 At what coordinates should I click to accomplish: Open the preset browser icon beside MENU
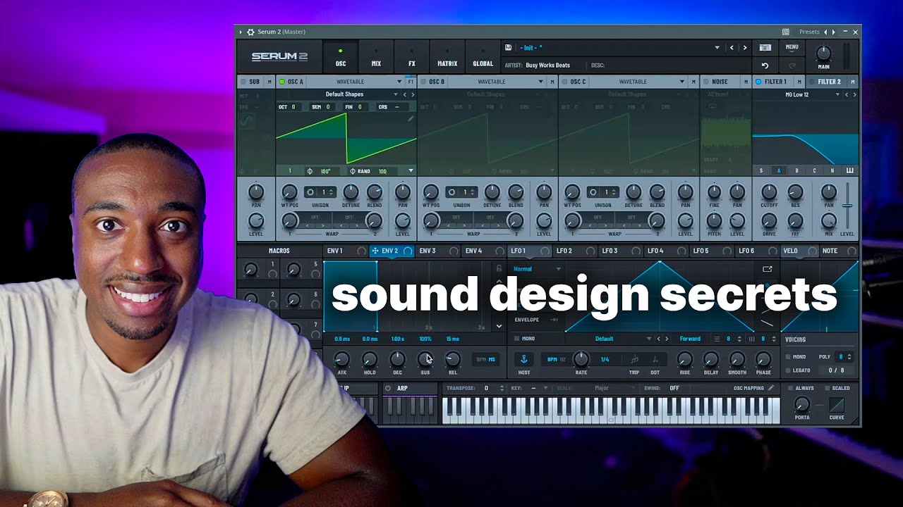pos(765,48)
